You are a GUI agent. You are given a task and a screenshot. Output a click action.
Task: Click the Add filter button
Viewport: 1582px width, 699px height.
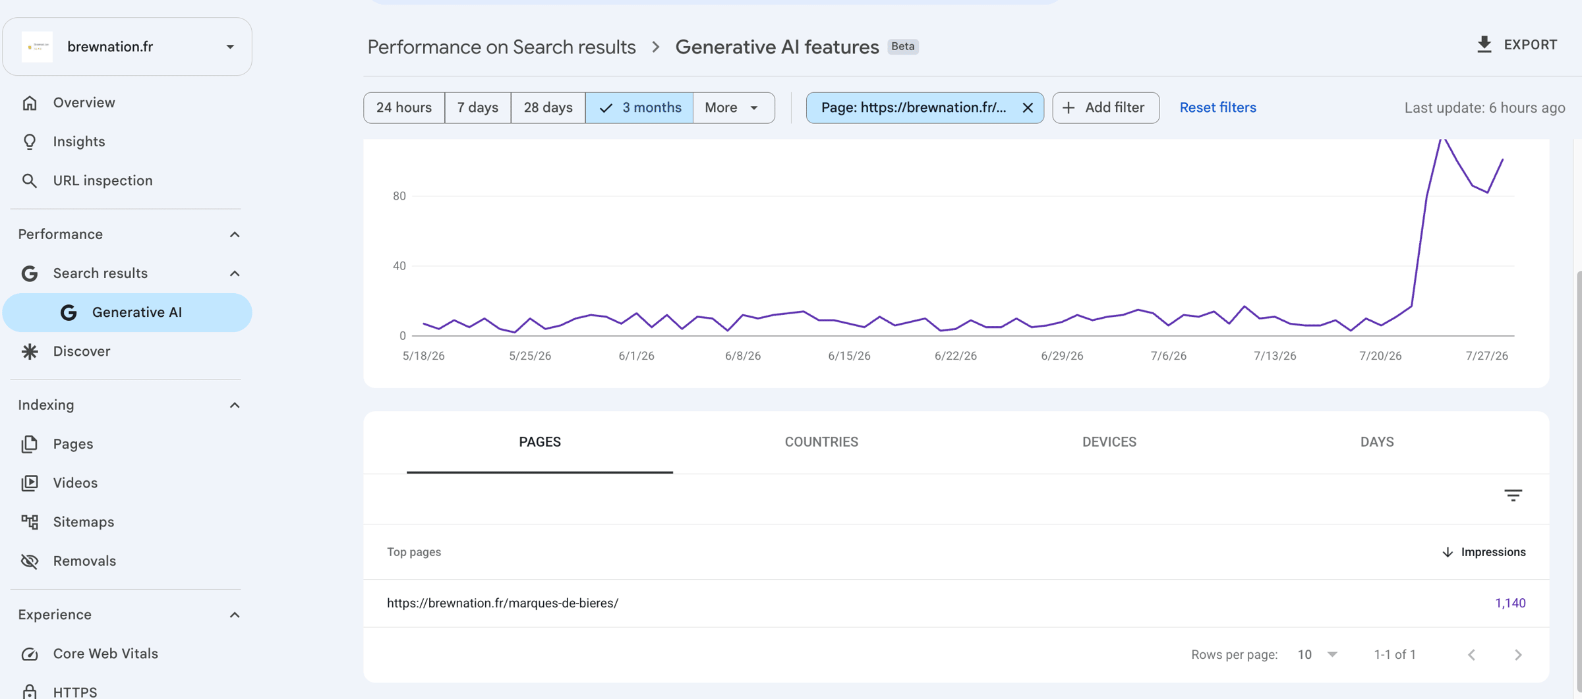click(1105, 107)
